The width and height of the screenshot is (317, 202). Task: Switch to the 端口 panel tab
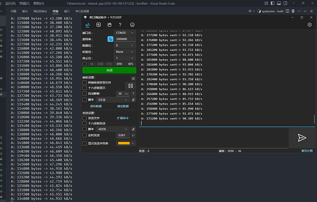coord(67,11)
